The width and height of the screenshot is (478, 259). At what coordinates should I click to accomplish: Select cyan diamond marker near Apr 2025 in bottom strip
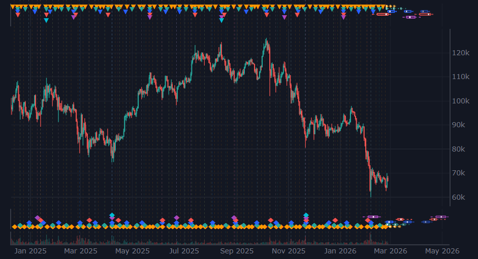(x=112, y=215)
